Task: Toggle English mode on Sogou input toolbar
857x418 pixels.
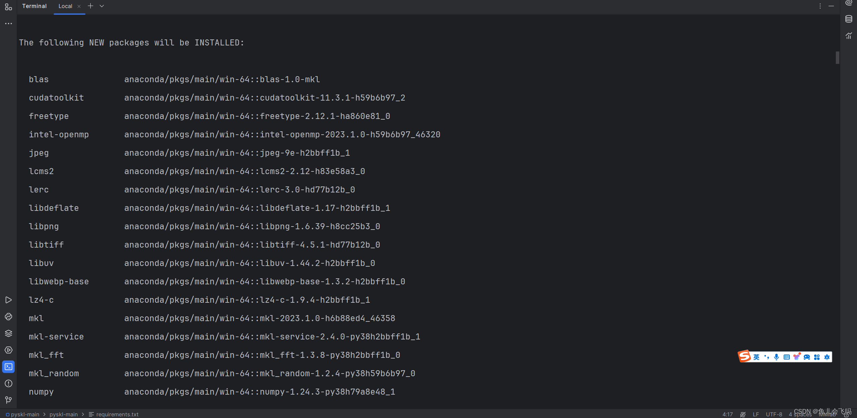Action: [757, 357]
